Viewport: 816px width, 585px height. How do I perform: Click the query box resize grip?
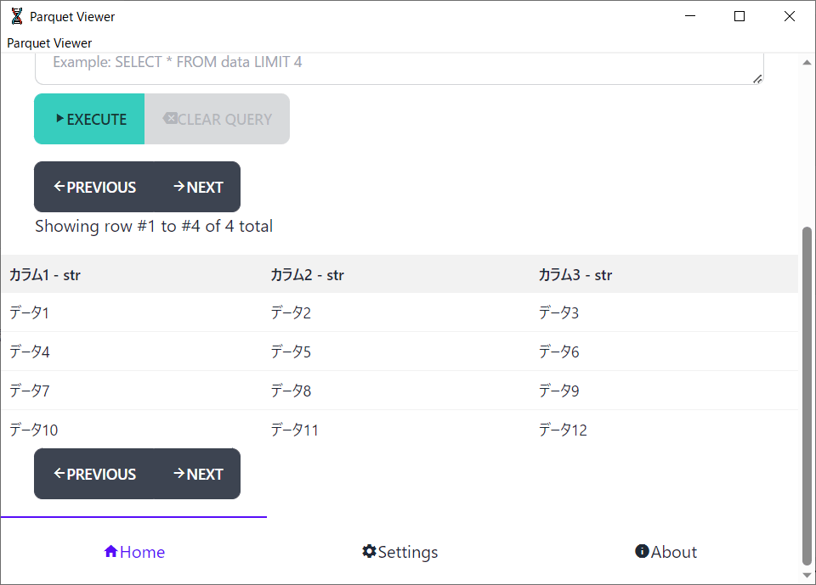coord(757,79)
